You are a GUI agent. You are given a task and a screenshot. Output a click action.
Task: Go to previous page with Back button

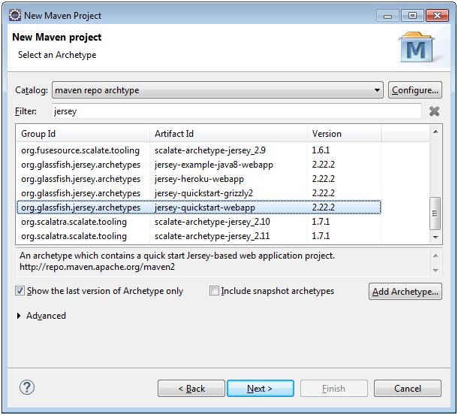191,389
